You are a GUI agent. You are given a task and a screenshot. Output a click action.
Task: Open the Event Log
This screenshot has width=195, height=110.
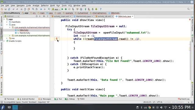tap(184, 99)
